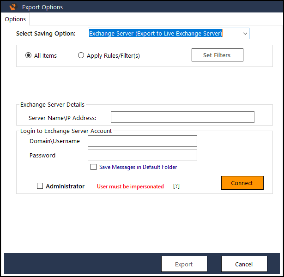Image resolution: width=284 pixels, height=277 pixels.
Task: Switch to the Options tab
Action: 15,19
